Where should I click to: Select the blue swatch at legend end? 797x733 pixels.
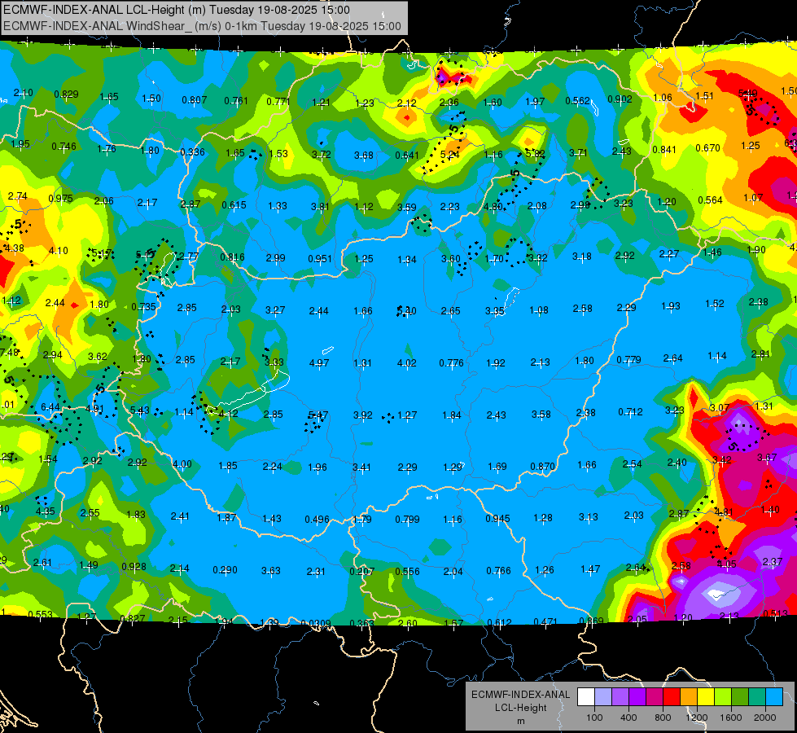pos(774,697)
